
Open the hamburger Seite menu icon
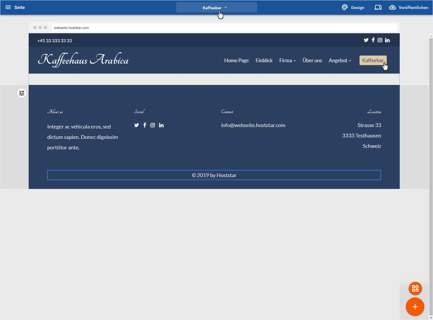8,8
